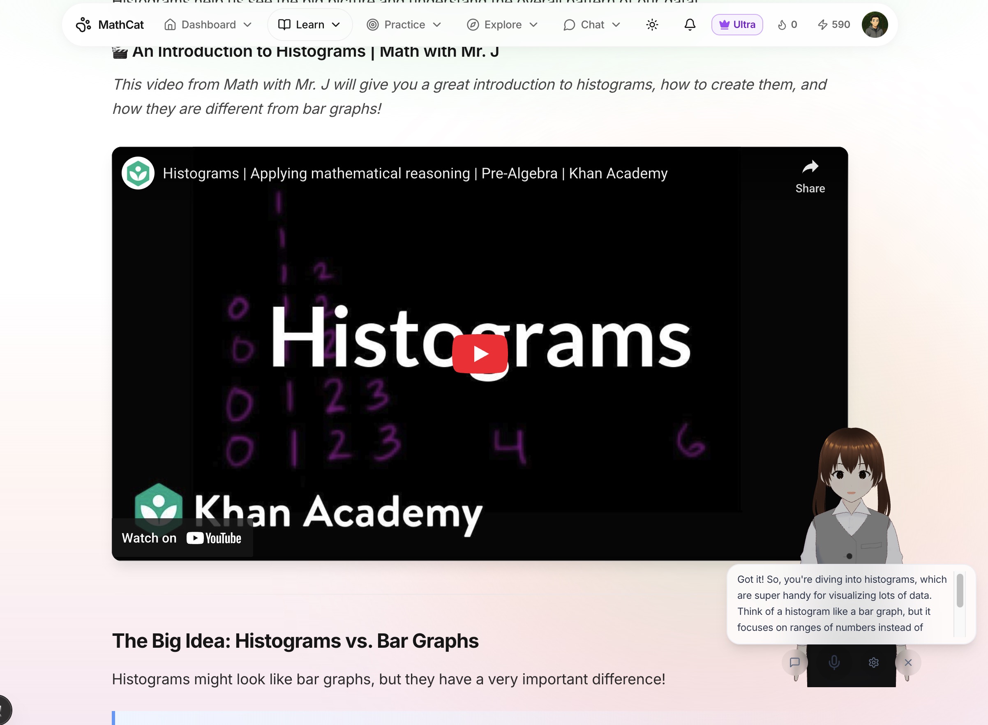The image size is (988, 725).
Task: Toggle light/dark theme sun icon
Action: [x=652, y=25]
